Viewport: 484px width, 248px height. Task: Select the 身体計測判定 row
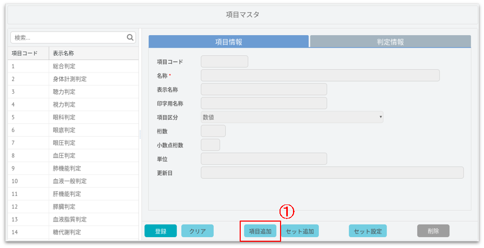(73, 79)
